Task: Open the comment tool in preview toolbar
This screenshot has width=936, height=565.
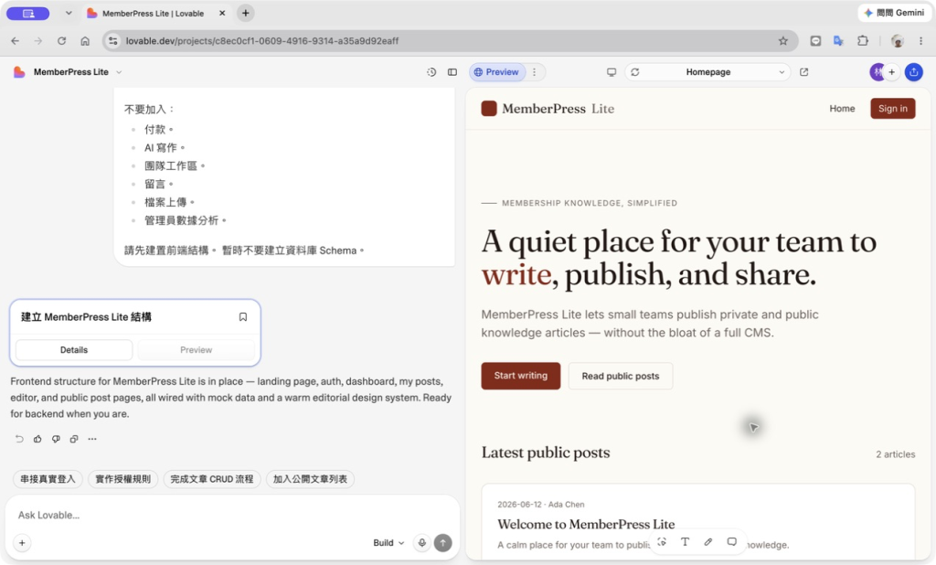Action: [x=732, y=542]
